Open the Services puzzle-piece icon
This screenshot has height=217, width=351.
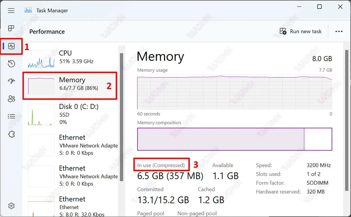click(x=11, y=134)
